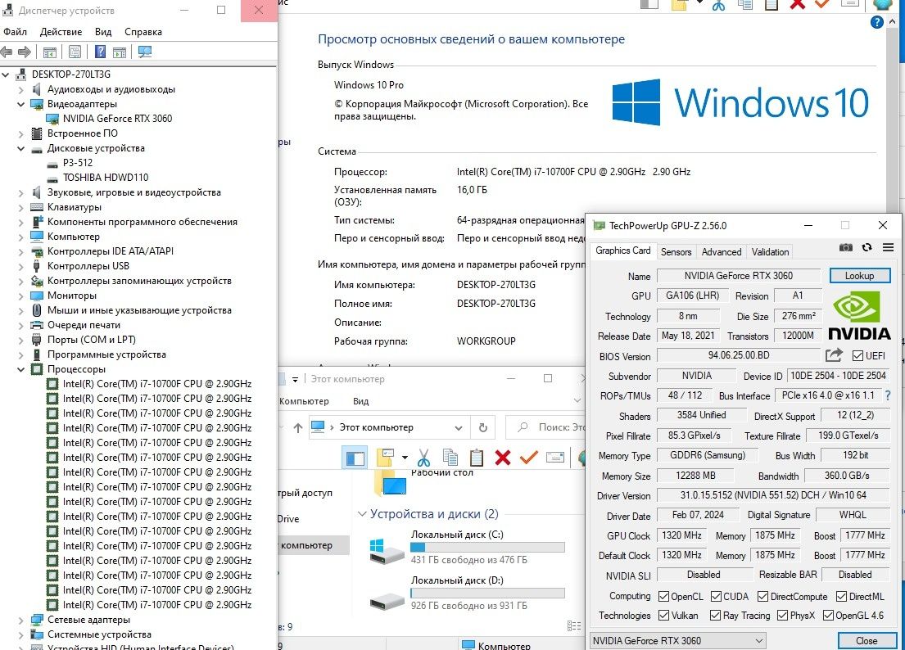Click the GPU Name field in GPU-Z
Image resolution: width=905 pixels, height=650 pixels.
[x=738, y=276]
